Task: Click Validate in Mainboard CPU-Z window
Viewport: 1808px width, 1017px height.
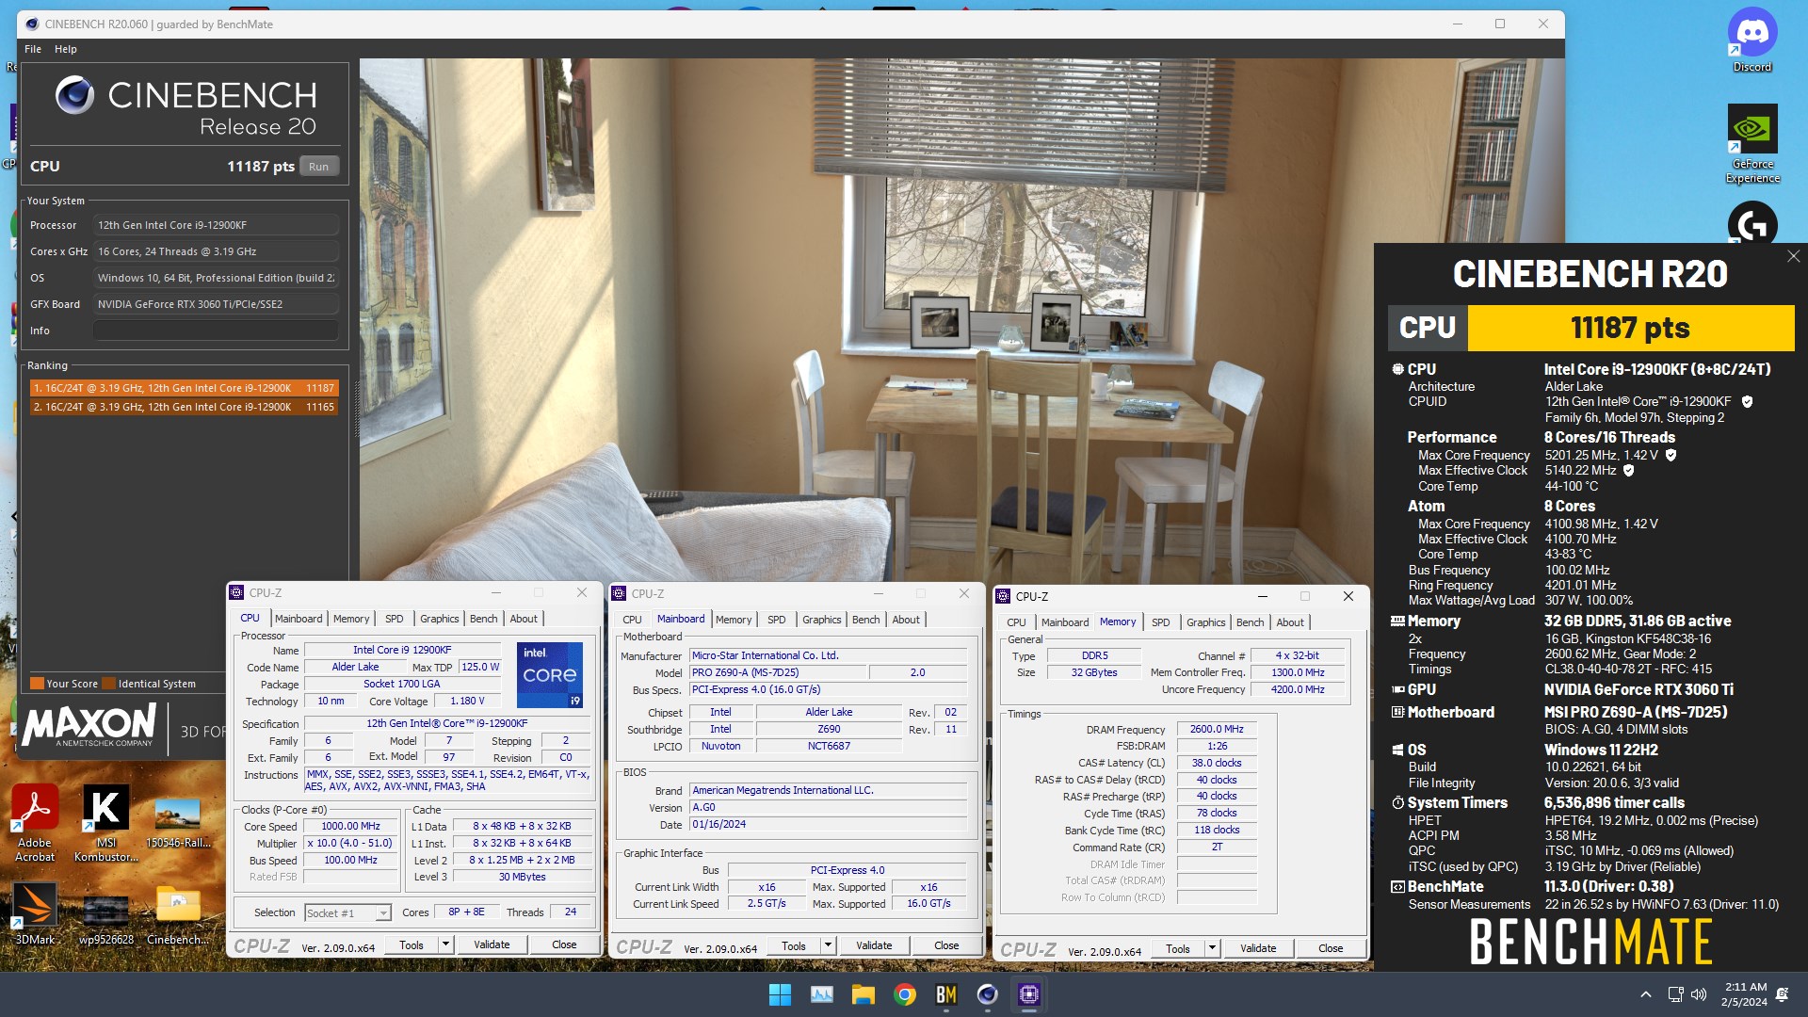Action: [x=874, y=946]
